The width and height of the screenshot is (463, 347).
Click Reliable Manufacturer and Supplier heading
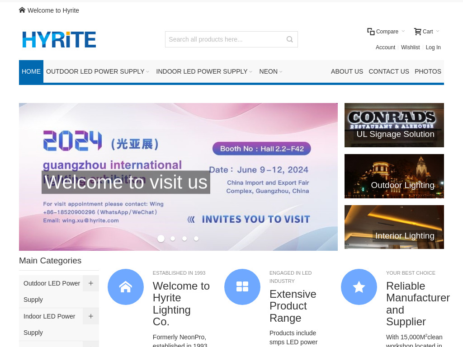click(418, 304)
